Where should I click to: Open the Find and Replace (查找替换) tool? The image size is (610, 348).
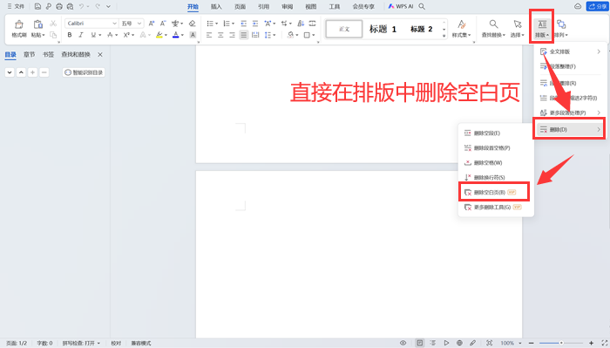click(x=493, y=29)
